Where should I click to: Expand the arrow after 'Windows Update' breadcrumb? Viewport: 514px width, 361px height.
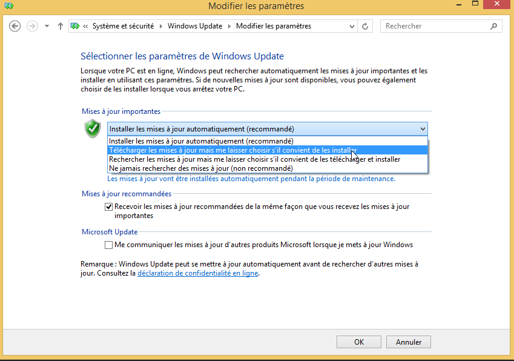pyautogui.click(x=229, y=26)
